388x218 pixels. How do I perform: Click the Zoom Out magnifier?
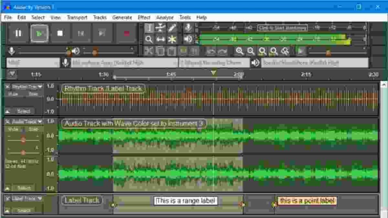point(251,51)
